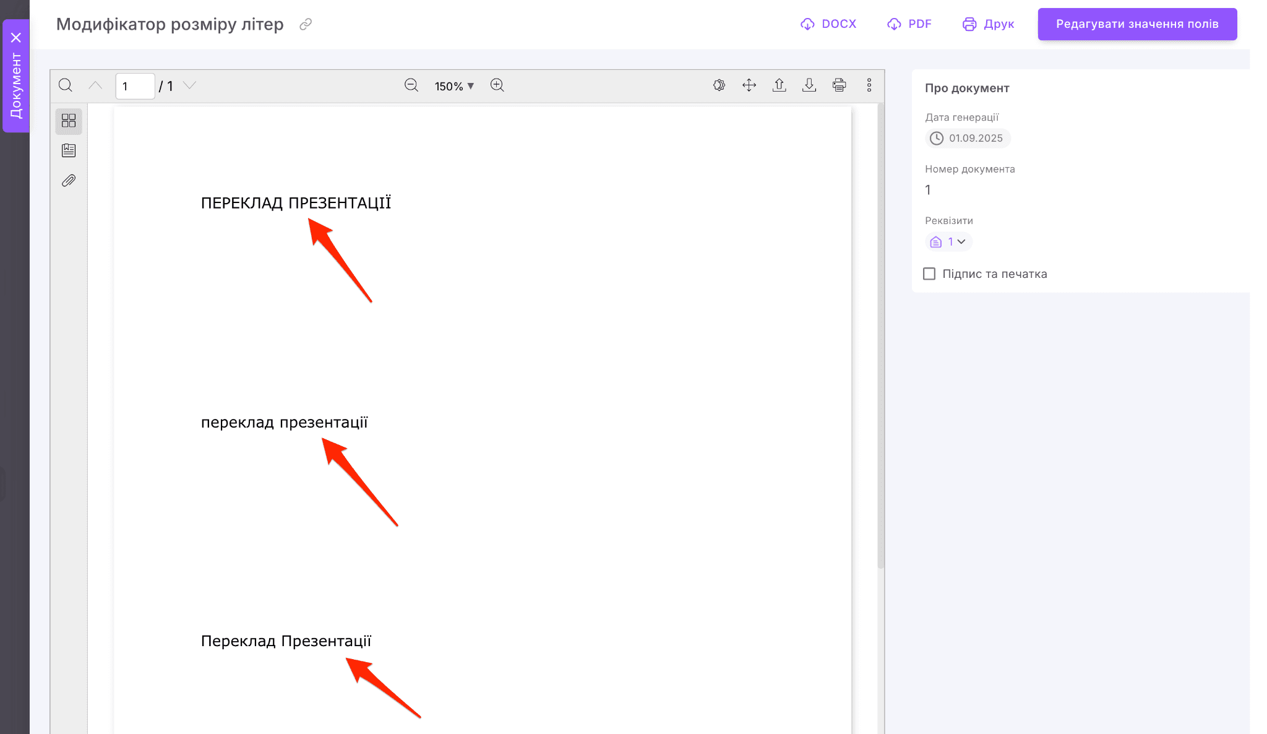Screen dimensions: 1267x734
Task: Click the zoom out minus icon
Action: point(411,85)
